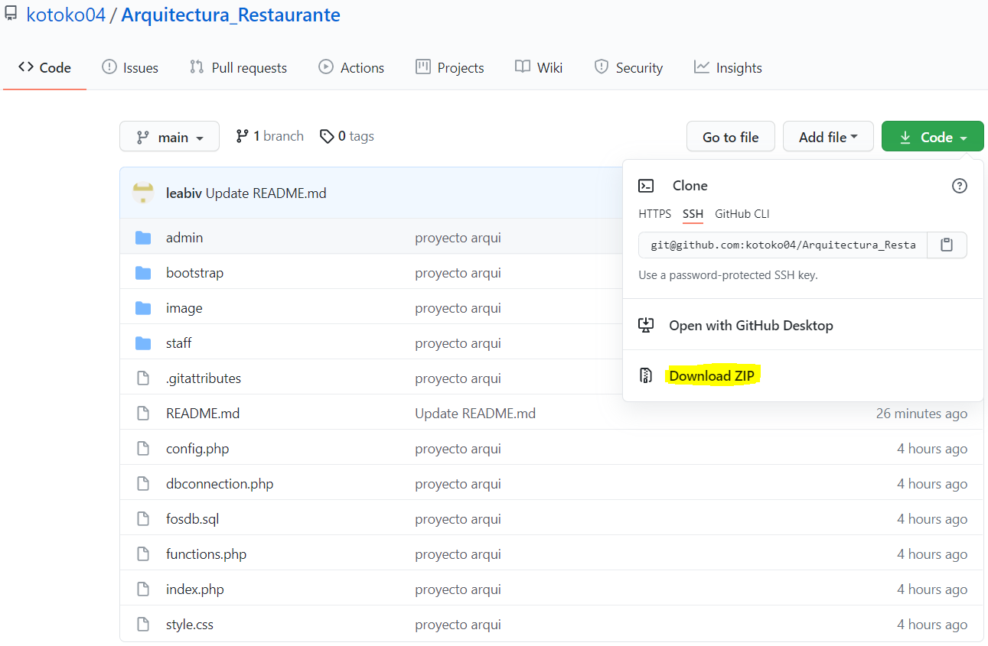Click the Open with GitHub Desktop option
988x646 pixels.
point(751,325)
